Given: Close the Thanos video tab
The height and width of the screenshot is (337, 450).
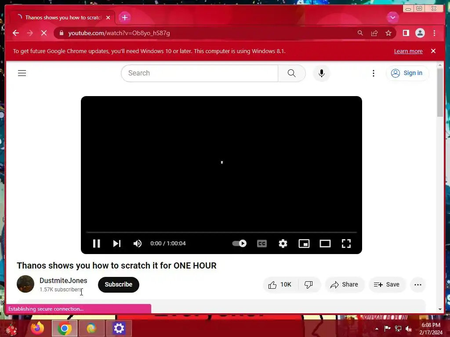Looking at the screenshot, I should [108, 18].
